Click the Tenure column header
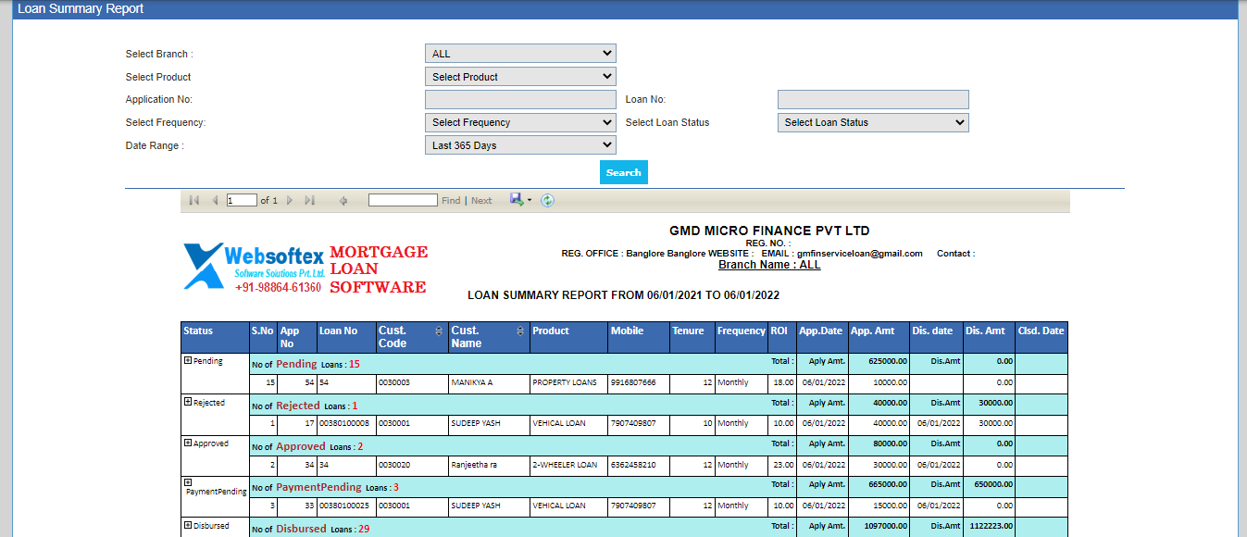This screenshot has width=1247, height=537. click(692, 337)
